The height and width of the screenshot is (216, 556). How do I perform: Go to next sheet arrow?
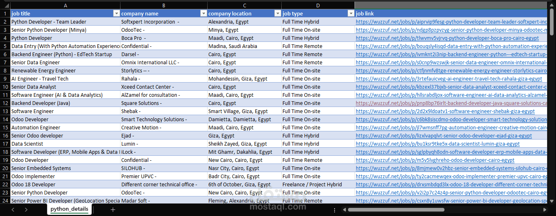[x=26, y=209]
